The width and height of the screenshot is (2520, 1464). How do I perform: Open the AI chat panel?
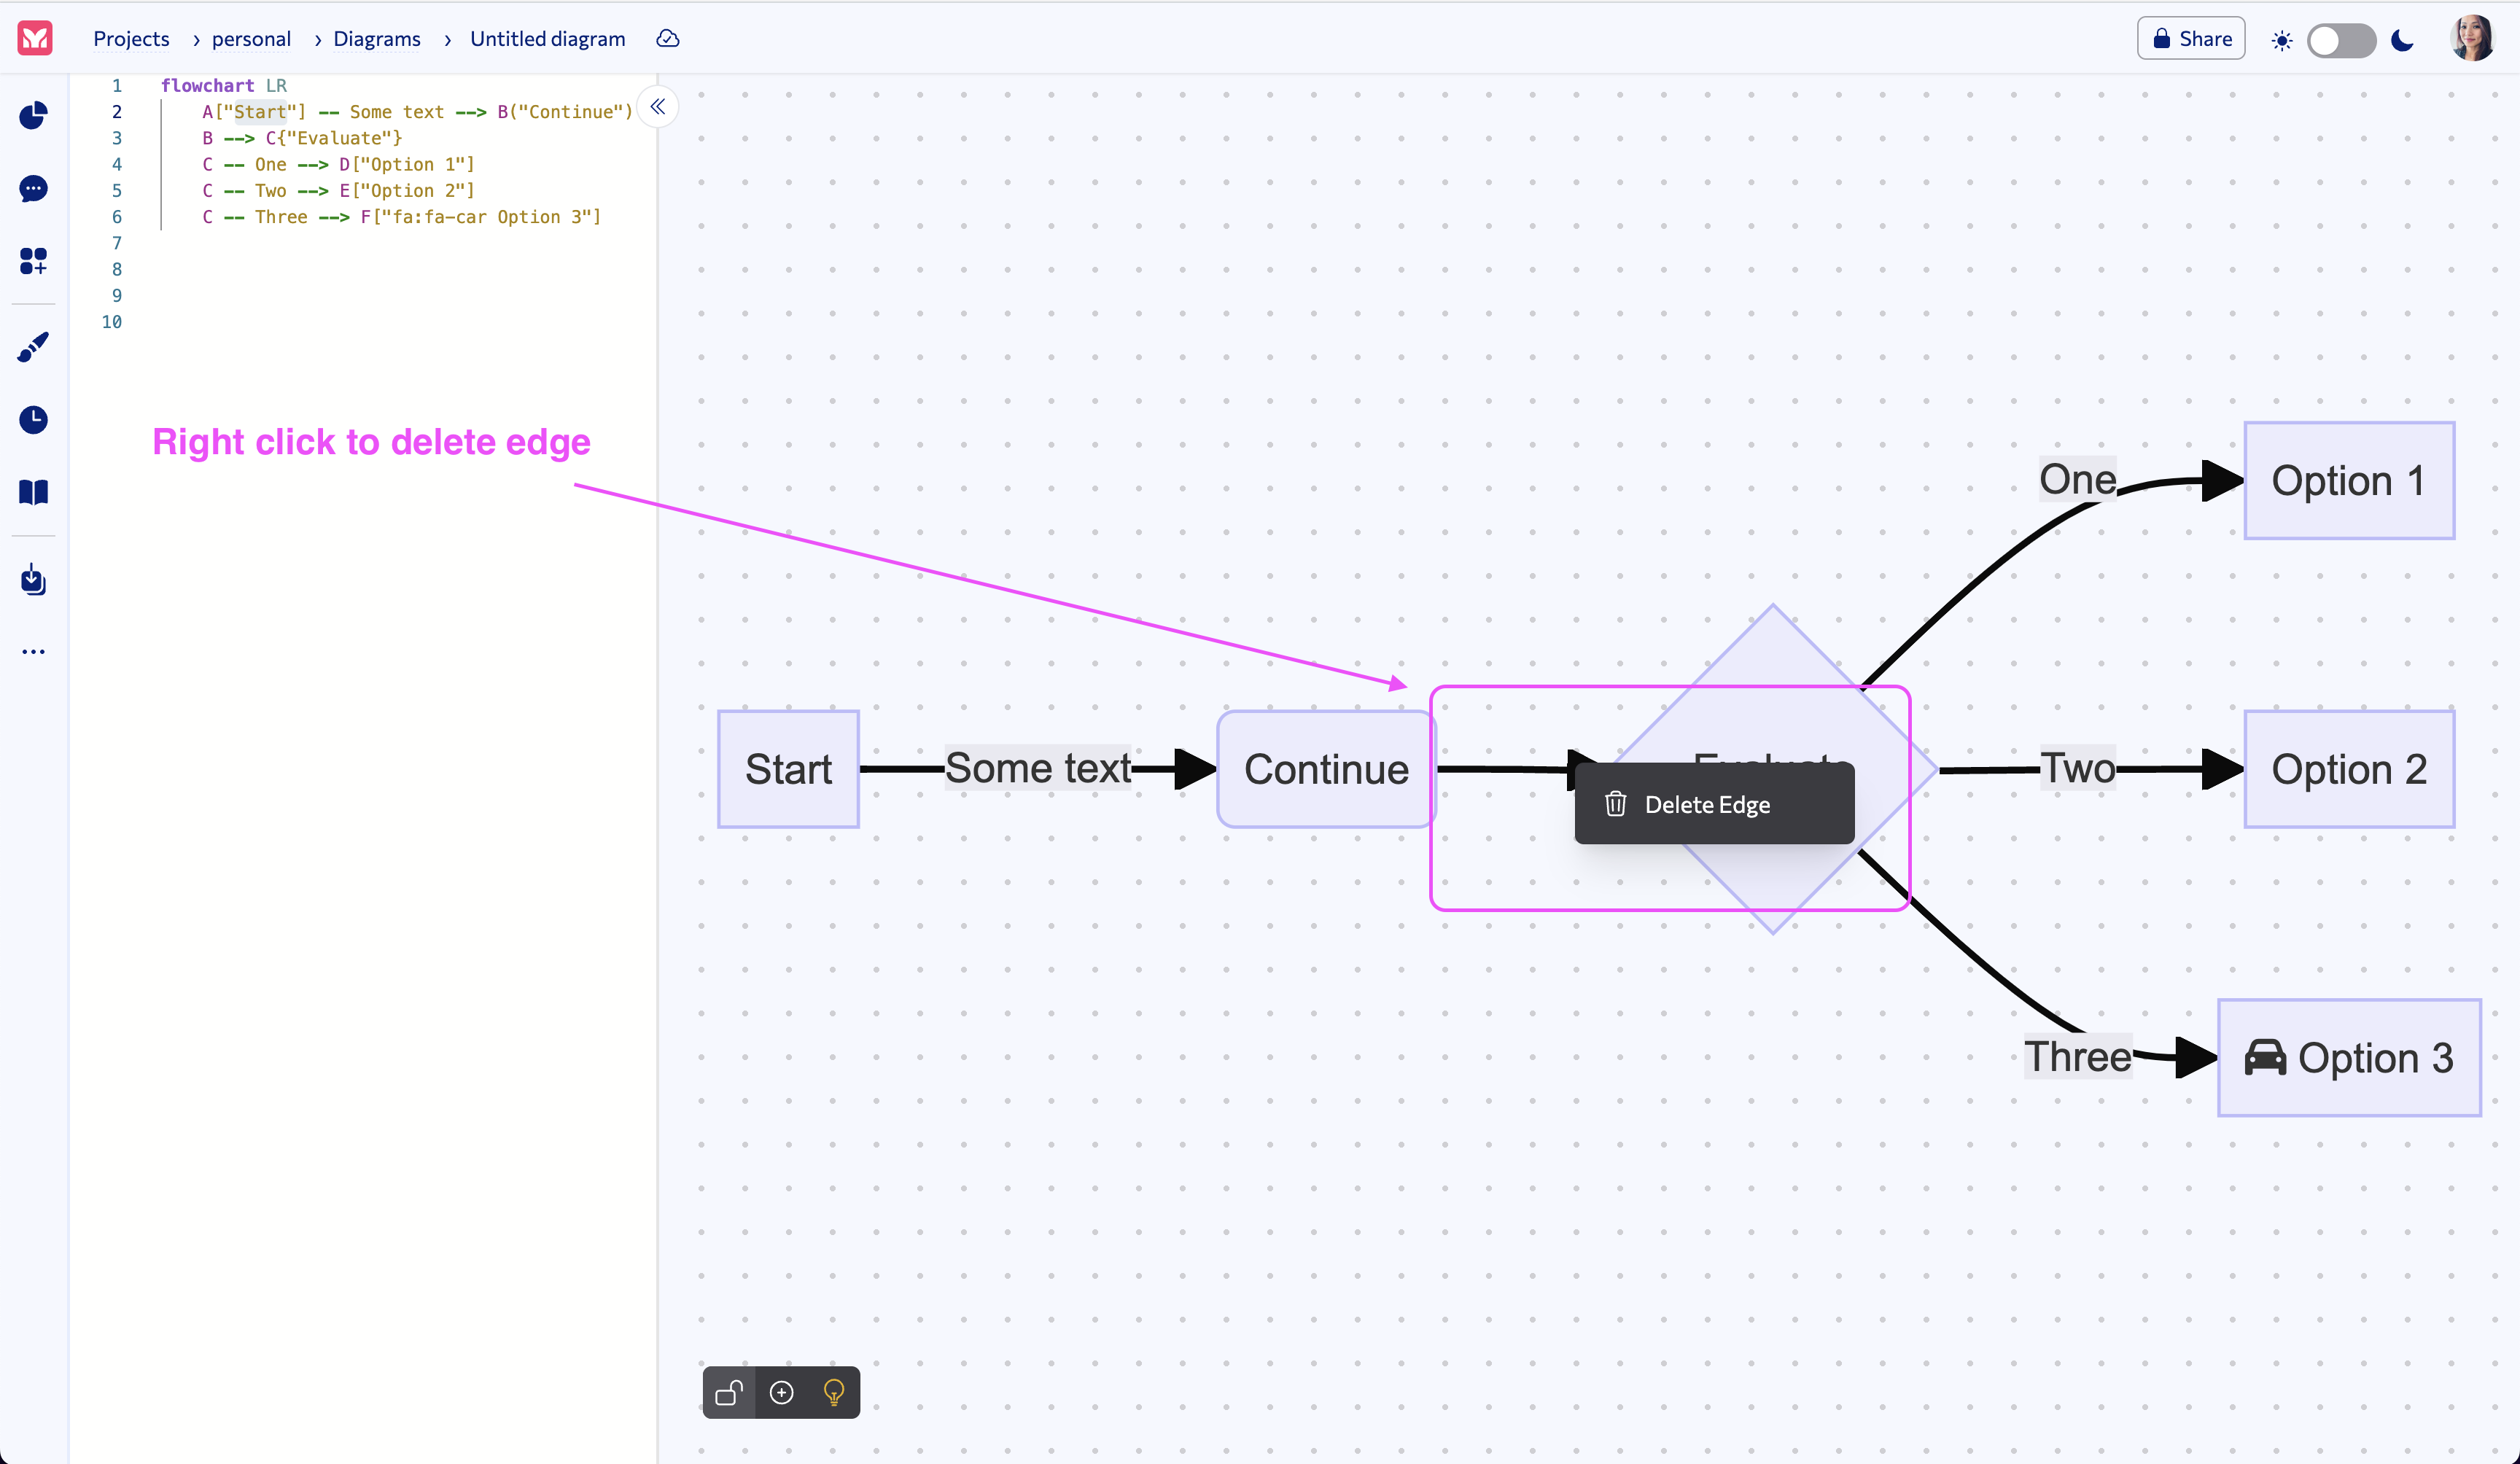[33, 189]
